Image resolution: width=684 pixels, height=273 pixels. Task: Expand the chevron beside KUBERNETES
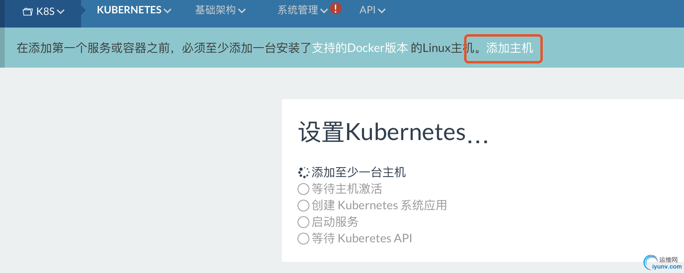(168, 11)
